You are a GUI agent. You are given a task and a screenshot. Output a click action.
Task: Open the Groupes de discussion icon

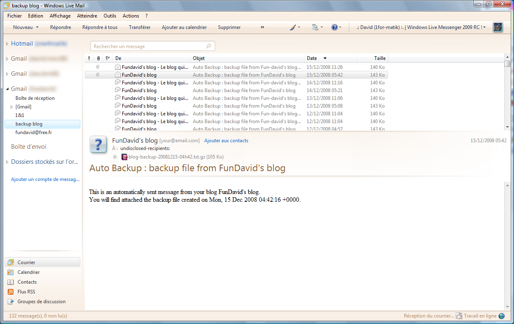click(x=11, y=302)
